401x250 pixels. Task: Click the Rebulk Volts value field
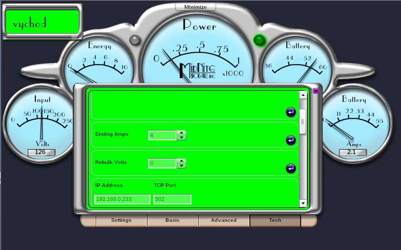click(x=162, y=163)
